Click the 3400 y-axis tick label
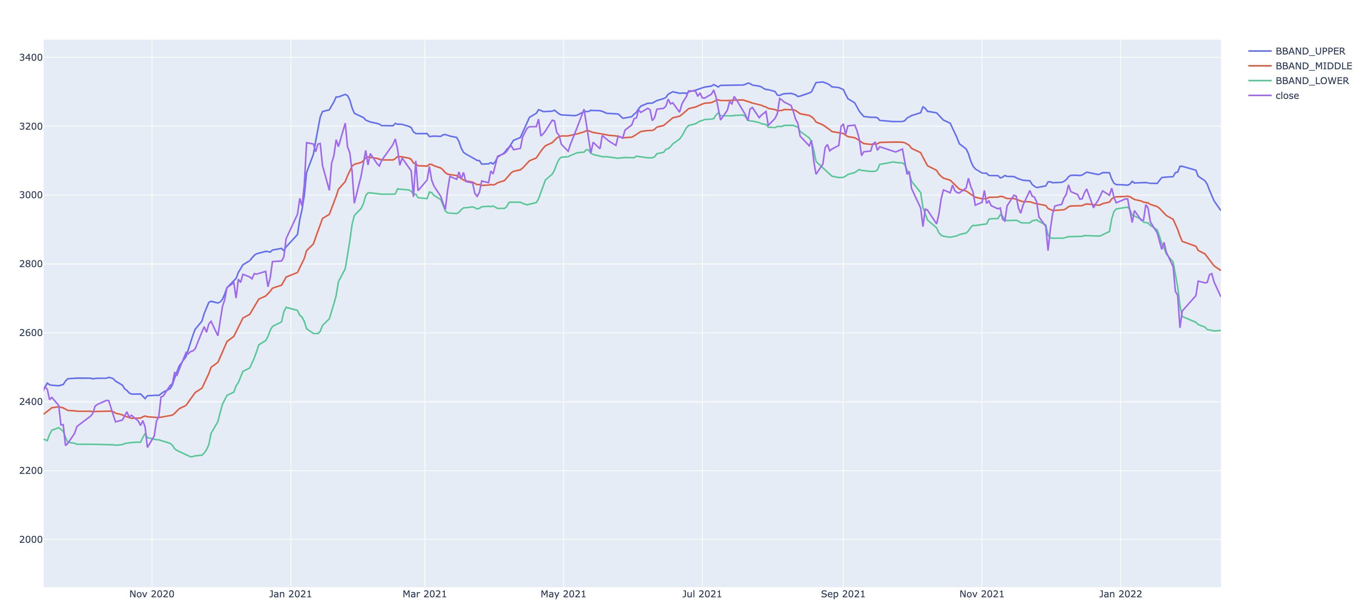 click(31, 58)
